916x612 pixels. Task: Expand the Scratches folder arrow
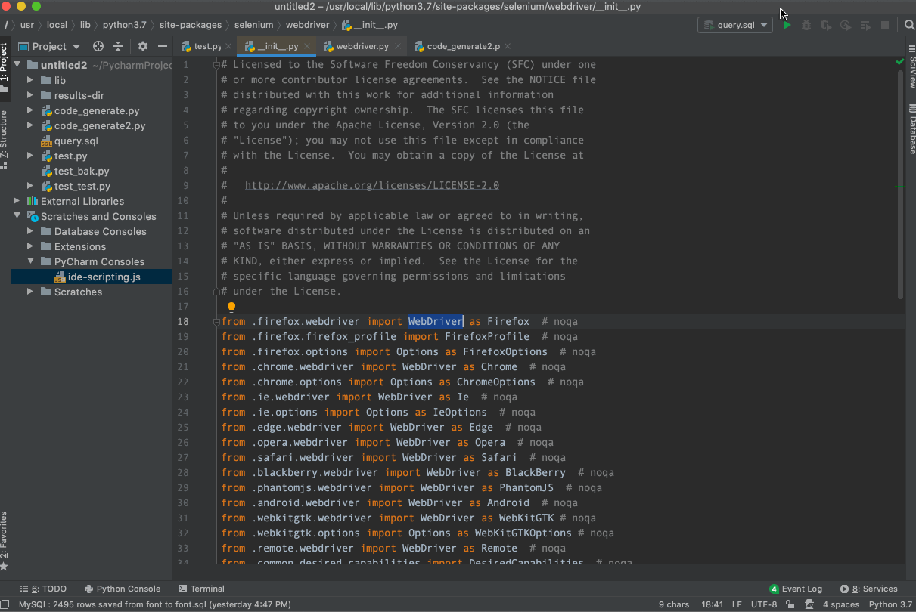(x=30, y=292)
